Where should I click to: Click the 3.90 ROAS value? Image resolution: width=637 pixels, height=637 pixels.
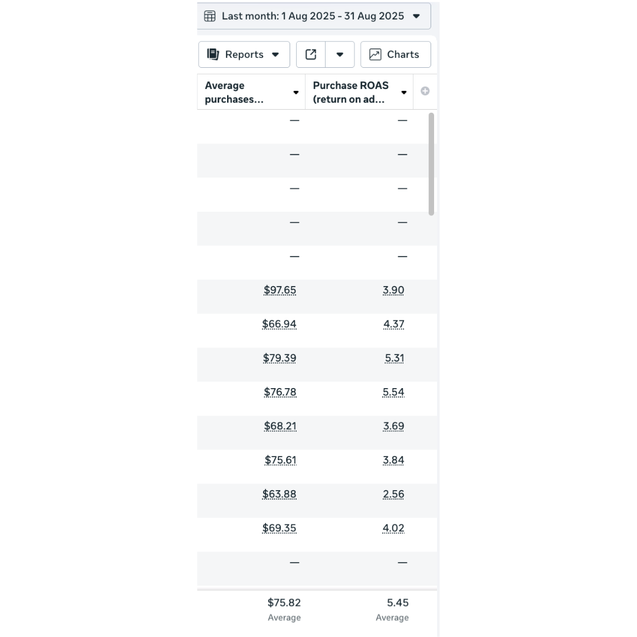[393, 290]
